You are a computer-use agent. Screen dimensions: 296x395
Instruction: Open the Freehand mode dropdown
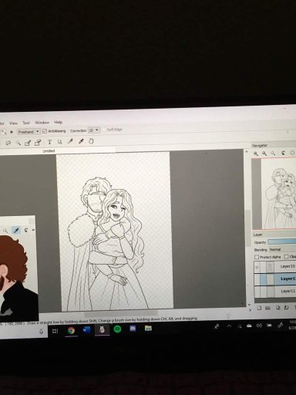[x=29, y=132]
